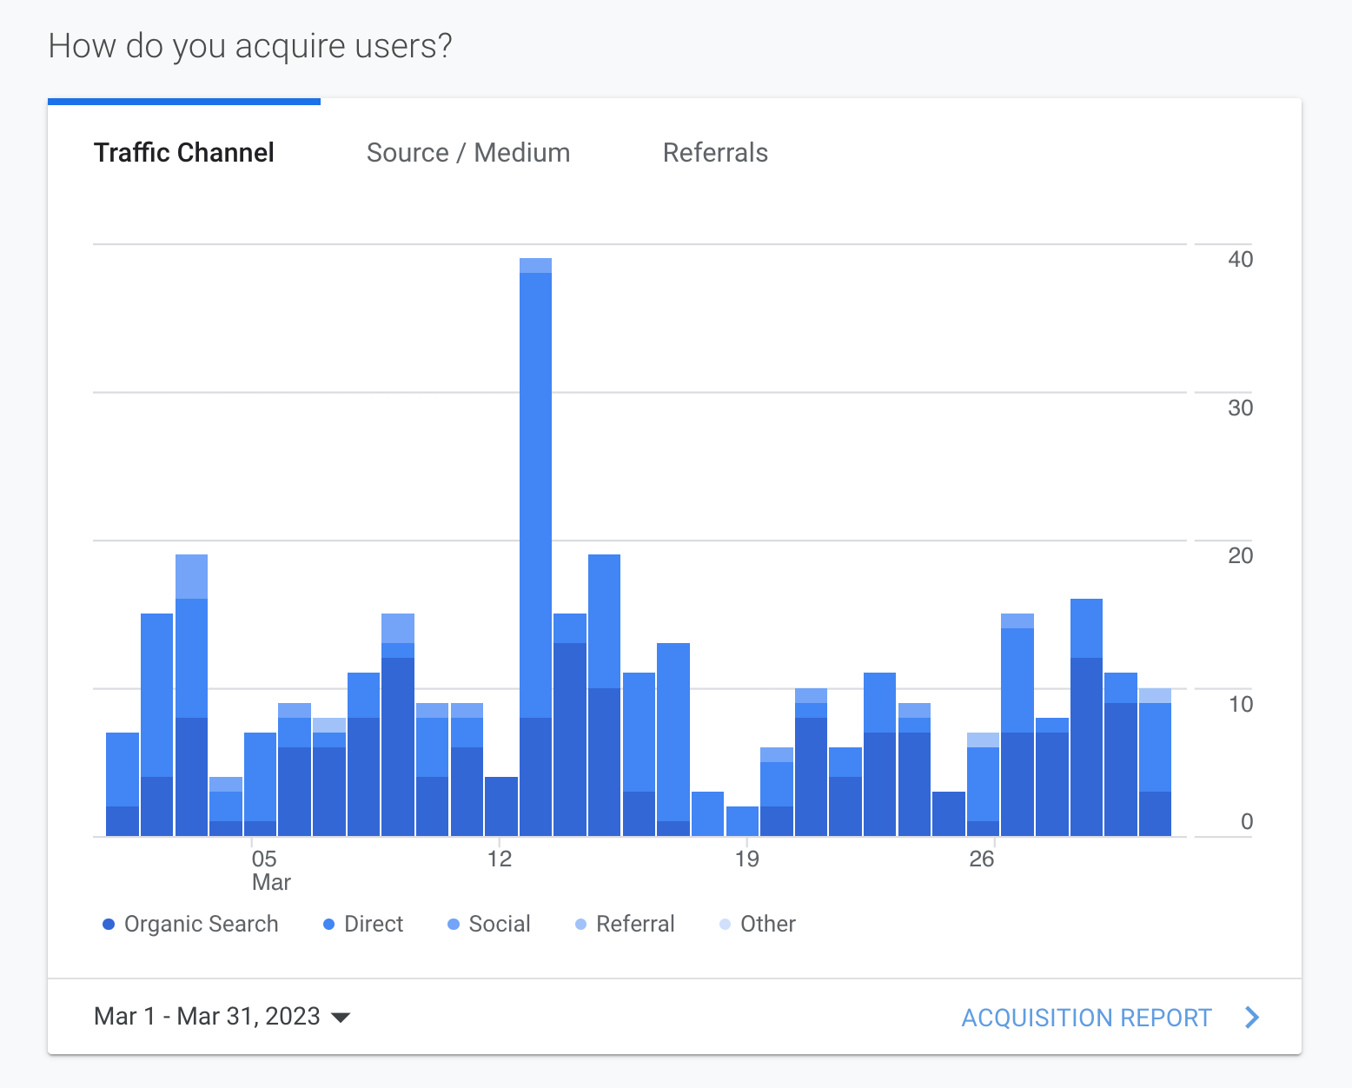Click the 12 date marker on the axis
This screenshot has height=1088, width=1352.
click(x=500, y=859)
